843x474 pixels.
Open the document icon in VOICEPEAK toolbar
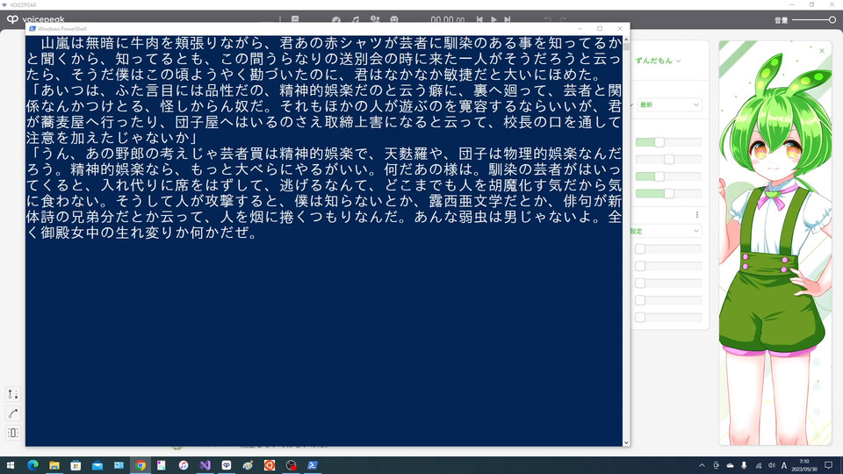[x=295, y=19]
